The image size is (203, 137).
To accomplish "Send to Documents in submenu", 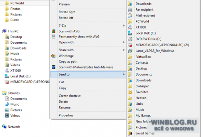I will pos(144,74).
